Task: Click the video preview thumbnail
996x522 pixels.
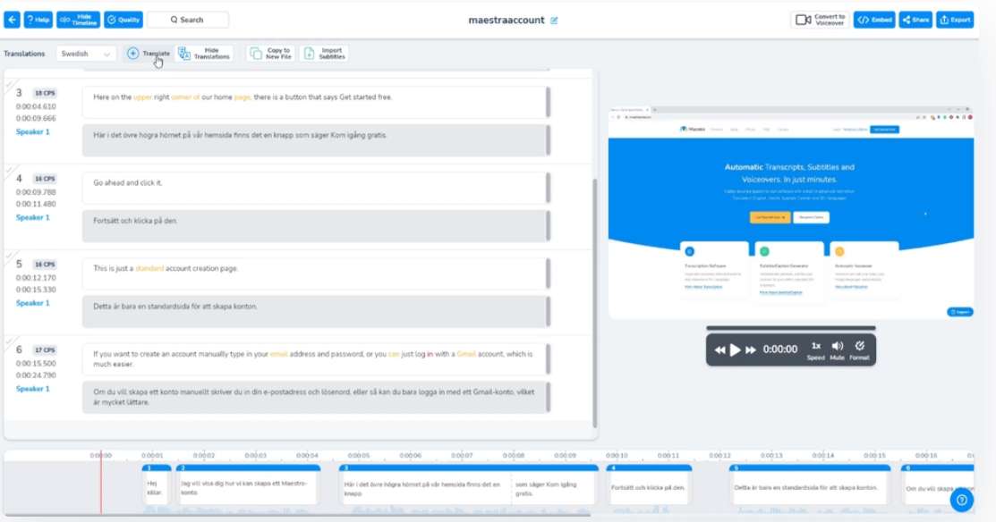Action: (x=791, y=213)
